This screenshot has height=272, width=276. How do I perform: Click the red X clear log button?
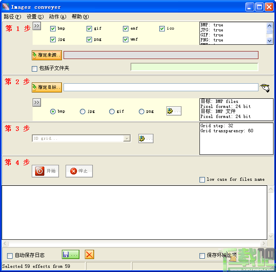click(89, 254)
